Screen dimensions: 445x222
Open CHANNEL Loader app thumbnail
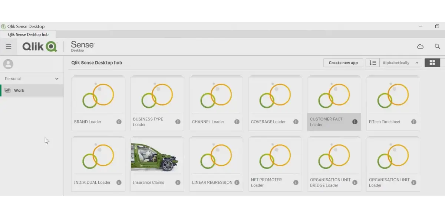(x=216, y=95)
